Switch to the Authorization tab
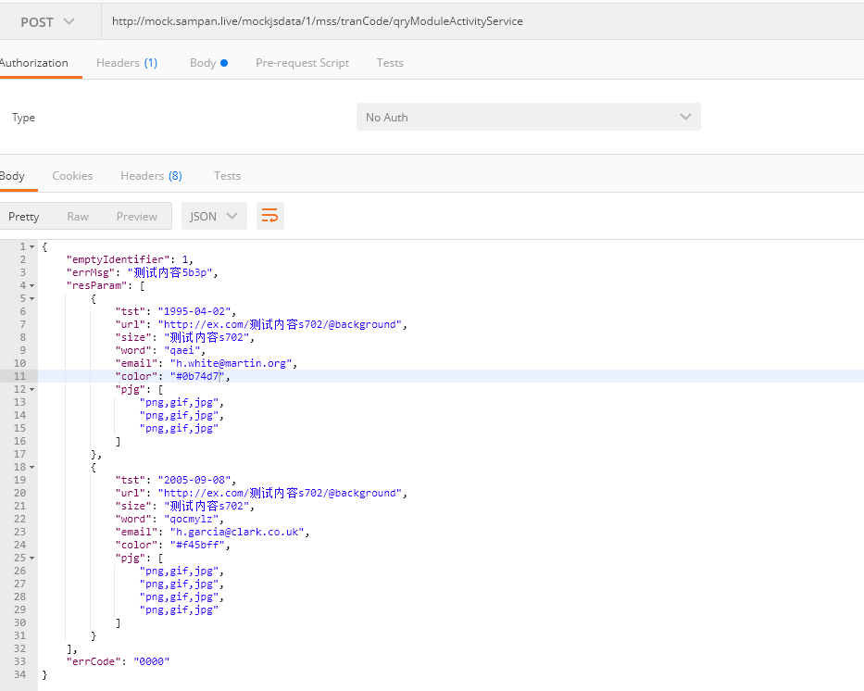The width and height of the screenshot is (864, 691). 34,63
